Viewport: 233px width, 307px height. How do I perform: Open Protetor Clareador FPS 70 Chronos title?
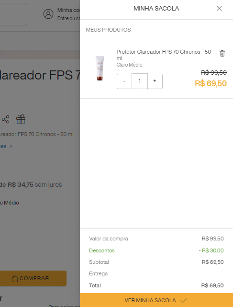[164, 55]
